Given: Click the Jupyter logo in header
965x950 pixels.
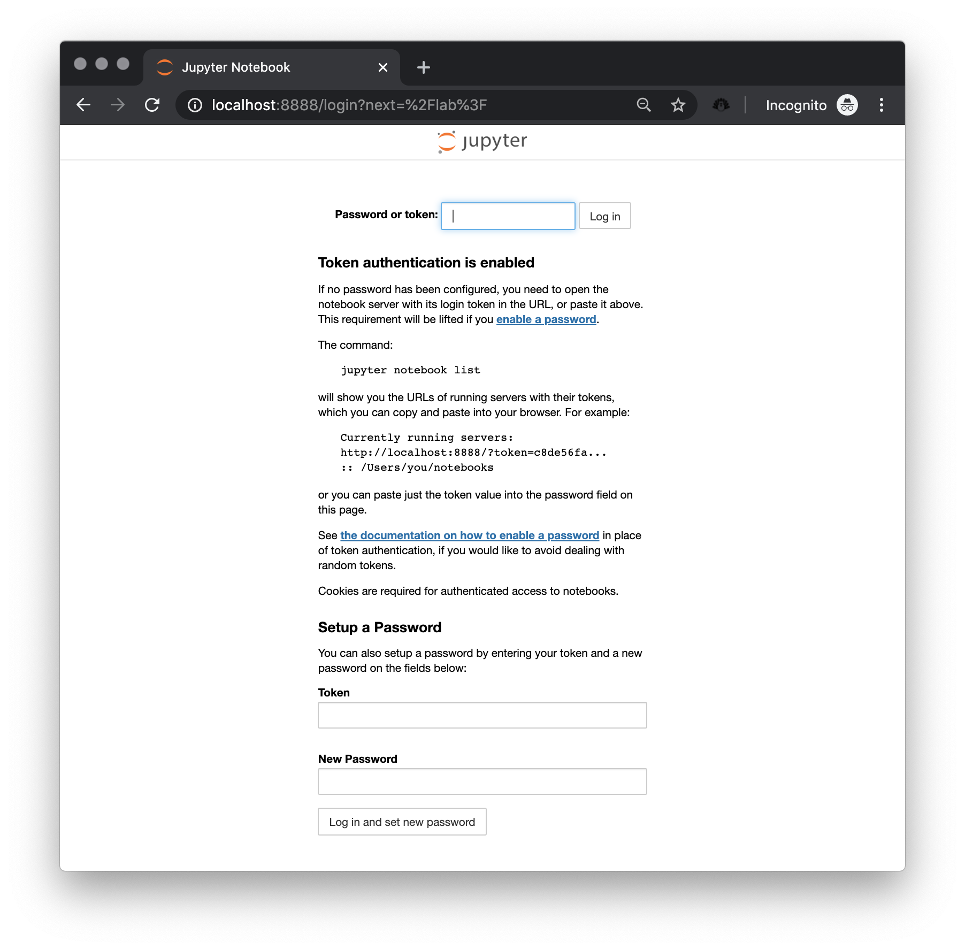Looking at the screenshot, I should coord(482,142).
